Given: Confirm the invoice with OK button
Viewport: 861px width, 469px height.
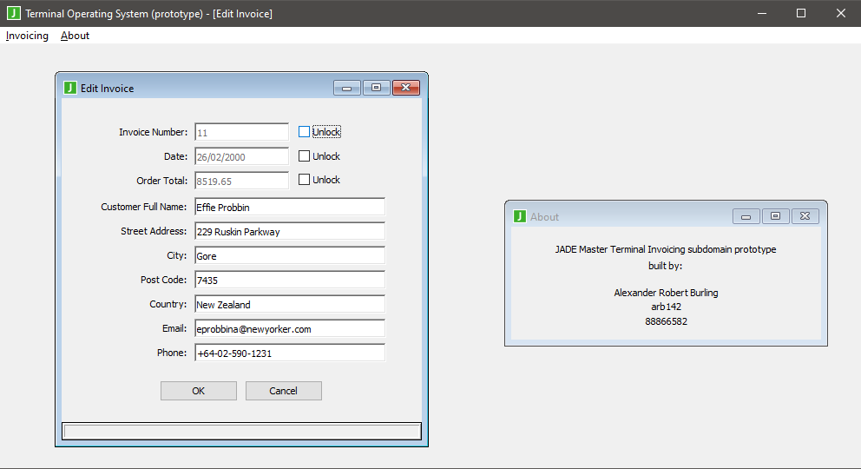Looking at the screenshot, I should (x=198, y=391).
